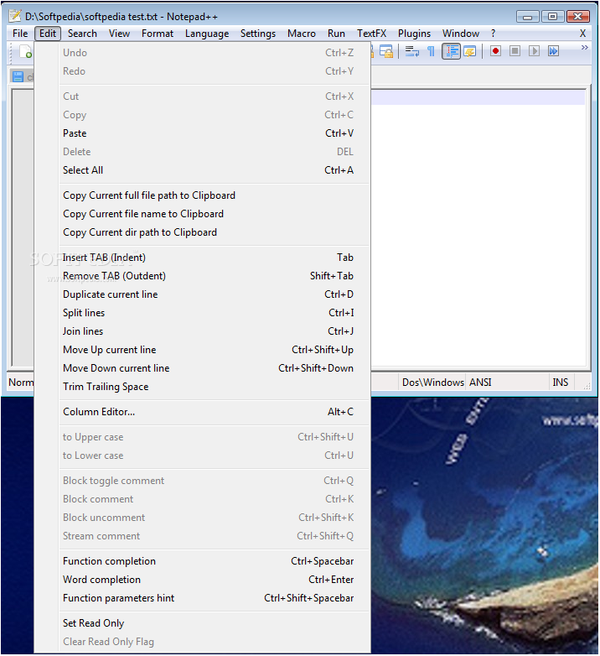600x656 pixels.
Task: Select Copy Current full file path to Clipboard
Action: point(203,195)
